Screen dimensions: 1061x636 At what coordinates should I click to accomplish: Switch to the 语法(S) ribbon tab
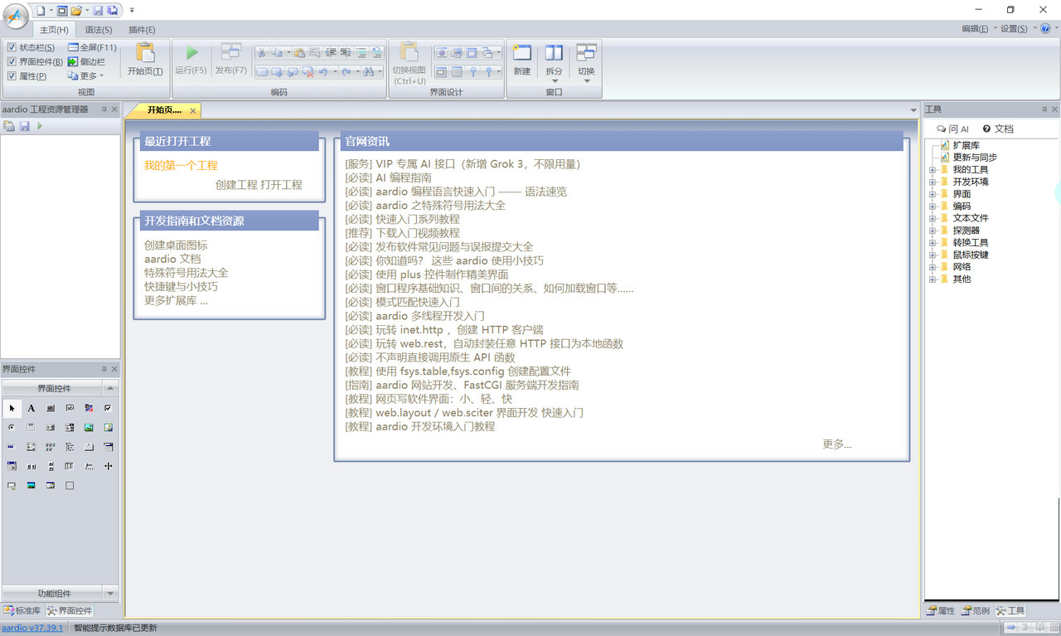click(x=99, y=30)
